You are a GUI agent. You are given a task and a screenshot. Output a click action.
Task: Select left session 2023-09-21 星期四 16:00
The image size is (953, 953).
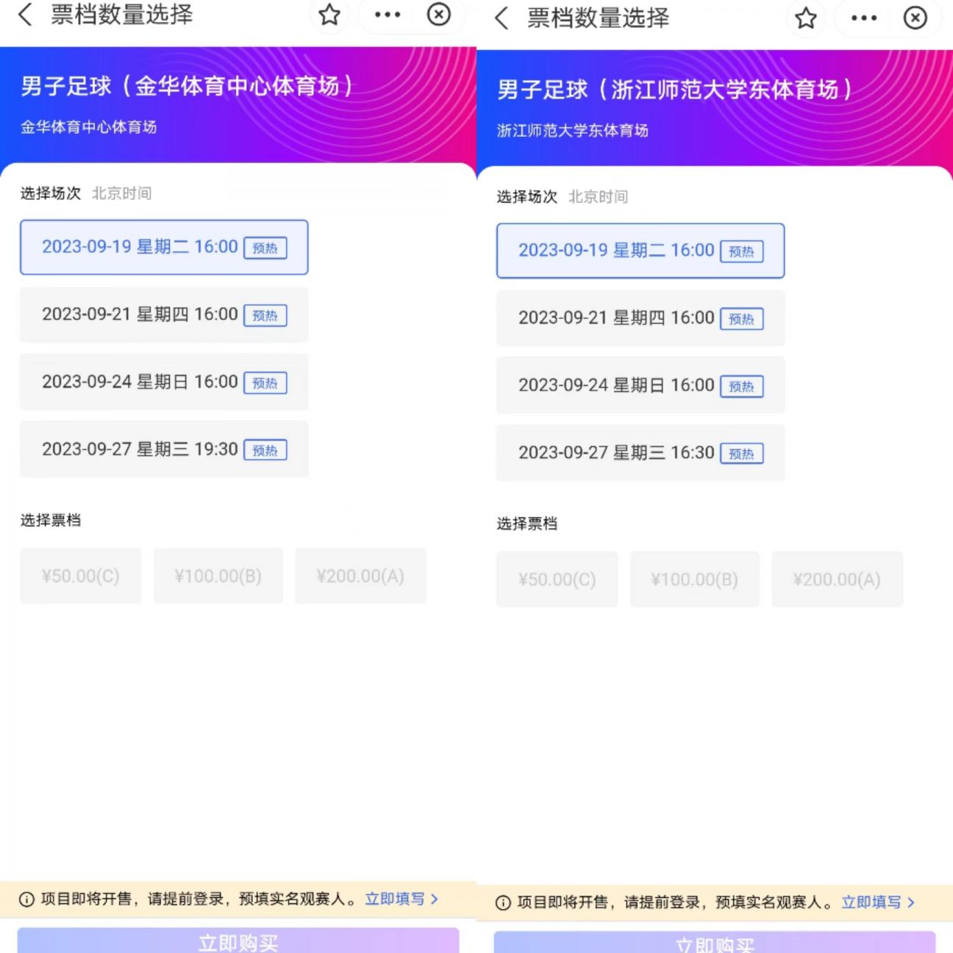[164, 315]
